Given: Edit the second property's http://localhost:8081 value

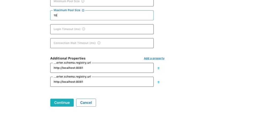Looking at the screenshot, I should (102, 82).
